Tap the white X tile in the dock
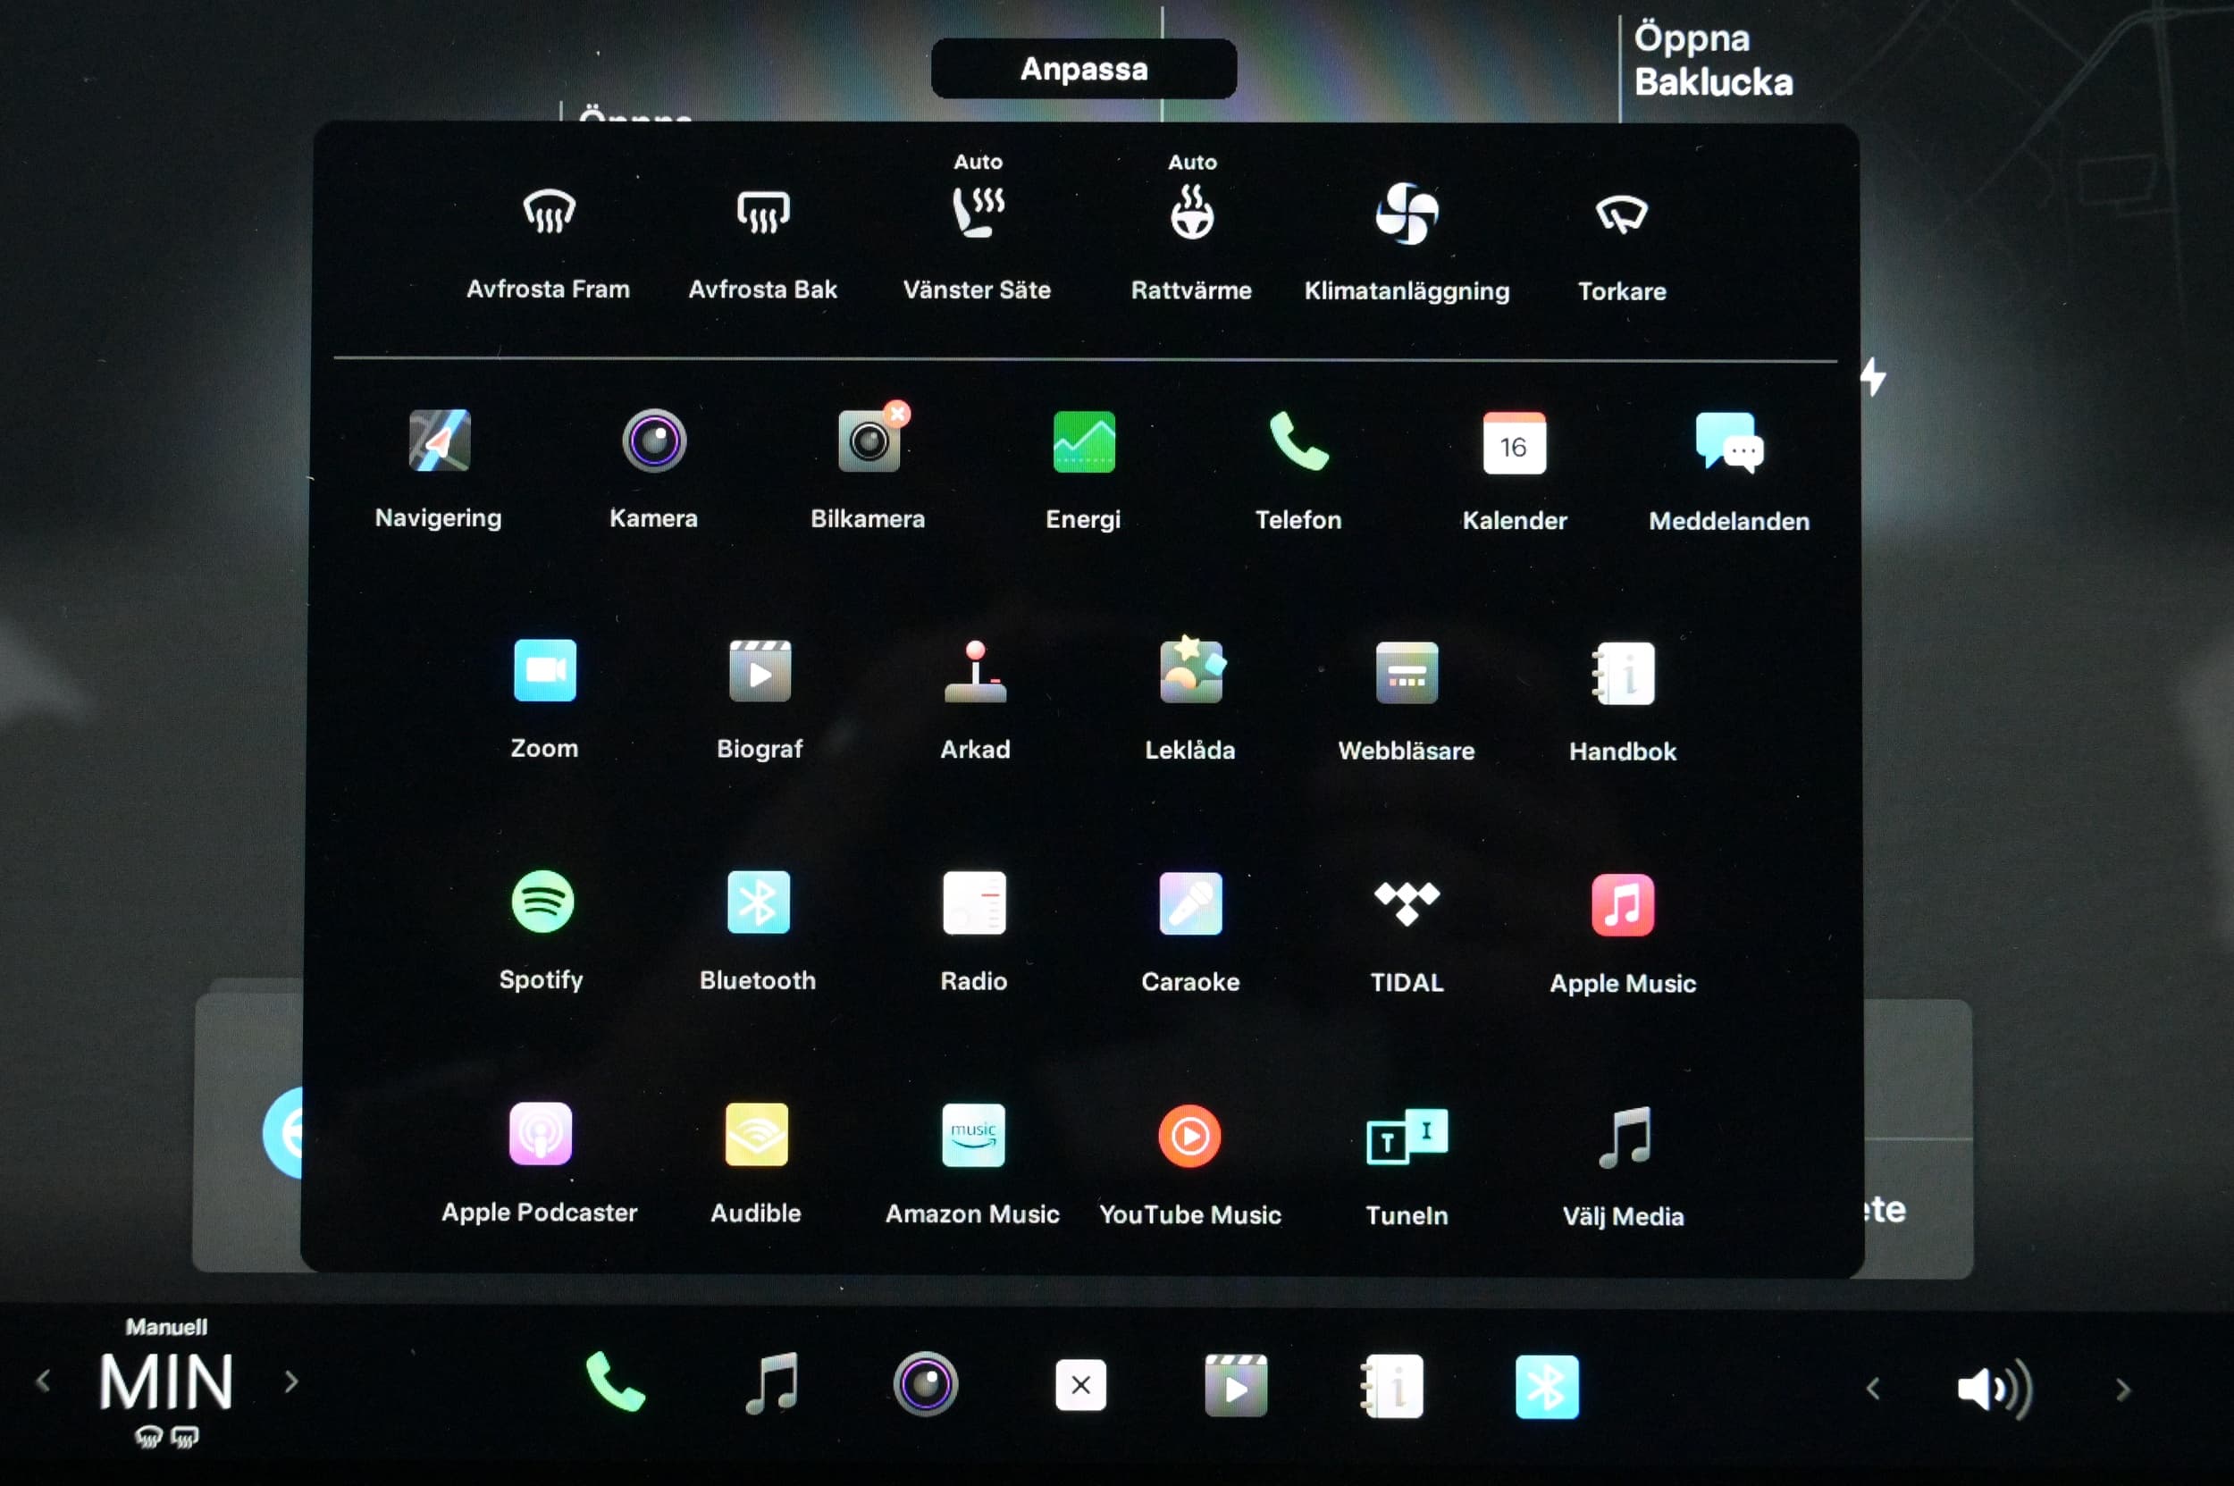The height and width of the screenshot is (1486, 2234). tap(1080, 1386)
